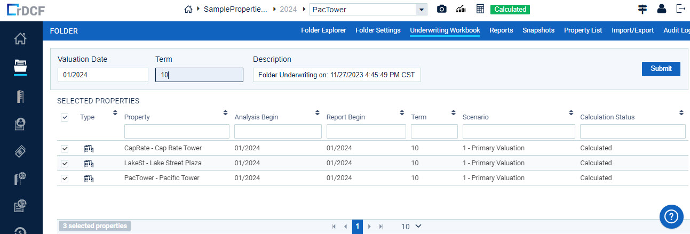Uncheck the LakeSt - Lake Street Plaza checkbox
Screen dimensions: 690x234
coord(65,163)
